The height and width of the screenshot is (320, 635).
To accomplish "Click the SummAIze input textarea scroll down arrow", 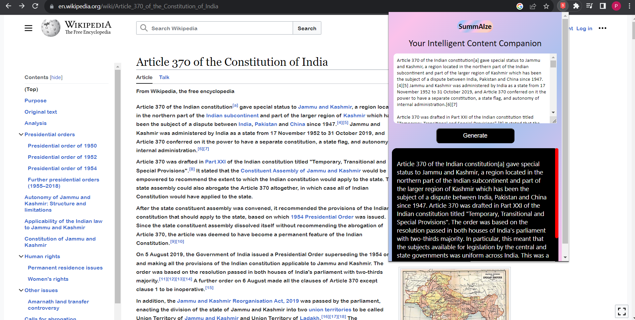I will click(x=553, y=112).
